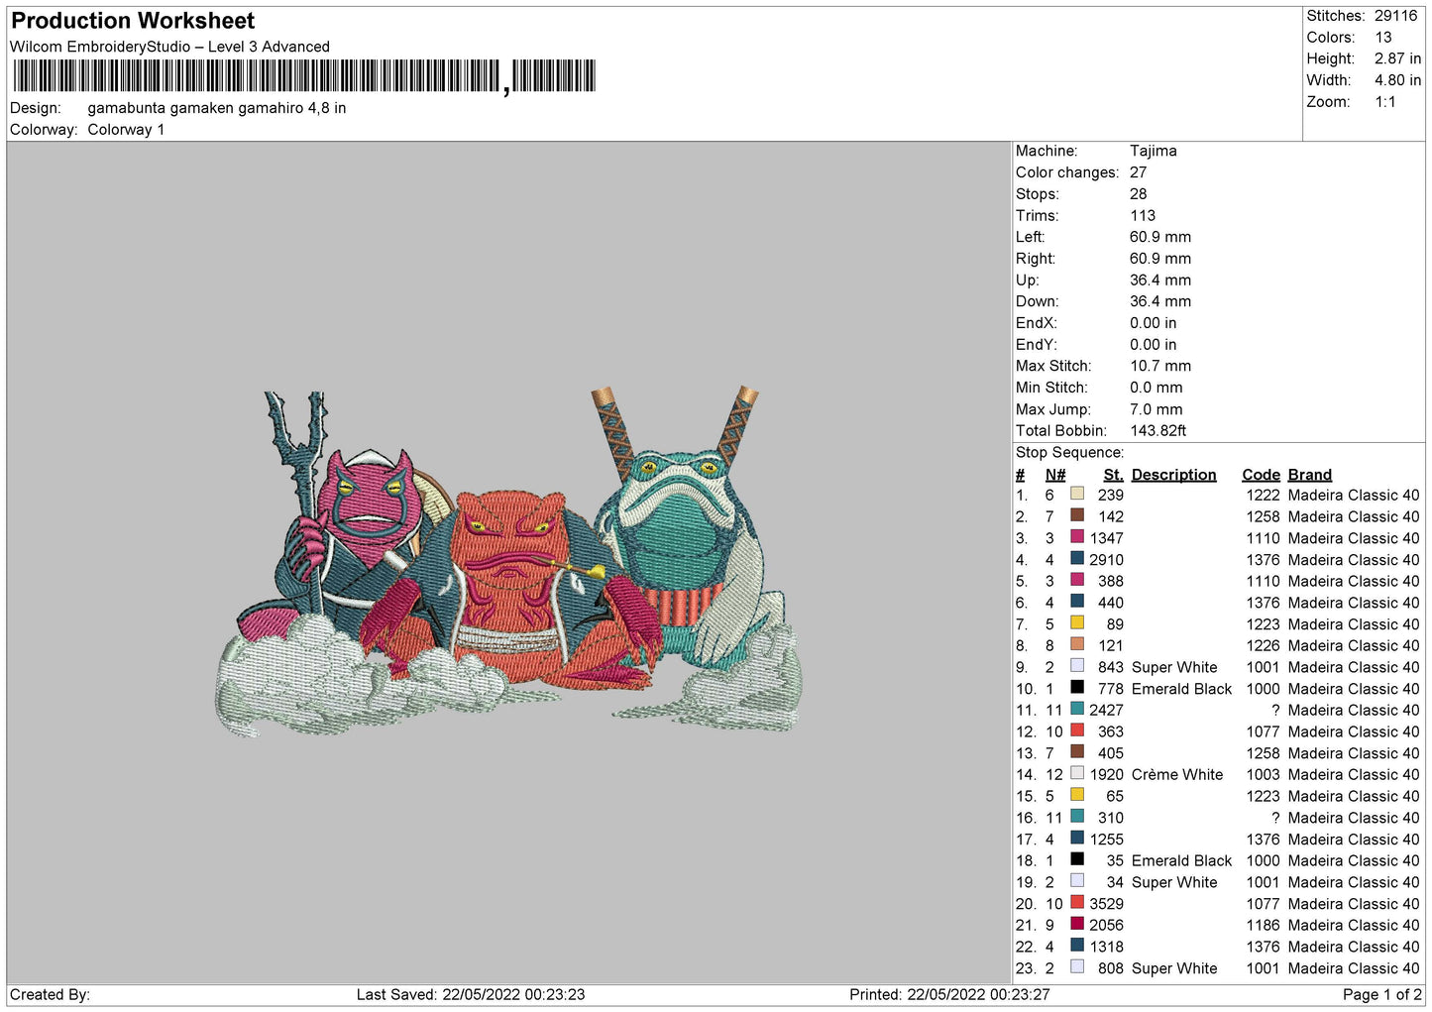Click "Super White" description in stop row 9
This screenshot has width=1432, height=1012.
click(x=1174, y=668)
